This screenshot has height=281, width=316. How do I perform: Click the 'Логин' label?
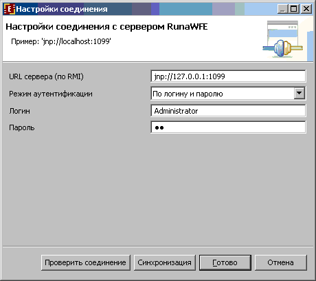tap(19, 111)
